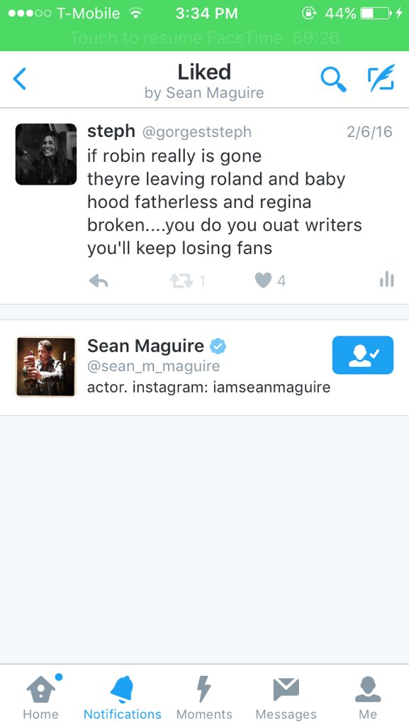Image resolution: width=409 pixels, height=727 pixels.
Task: Open steph's tweet about robin
Action: pyautogui.click(x=225, y=202)
